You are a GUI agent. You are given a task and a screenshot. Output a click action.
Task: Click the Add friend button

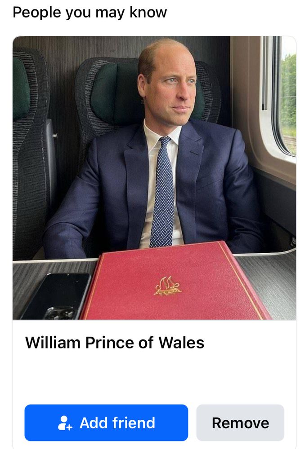coord(106,423)
